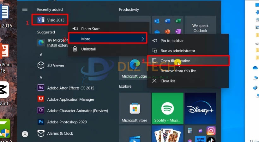This screenshot has width=259, height=142.
Task: Click the Recently added heading
Action: (50, 9)
